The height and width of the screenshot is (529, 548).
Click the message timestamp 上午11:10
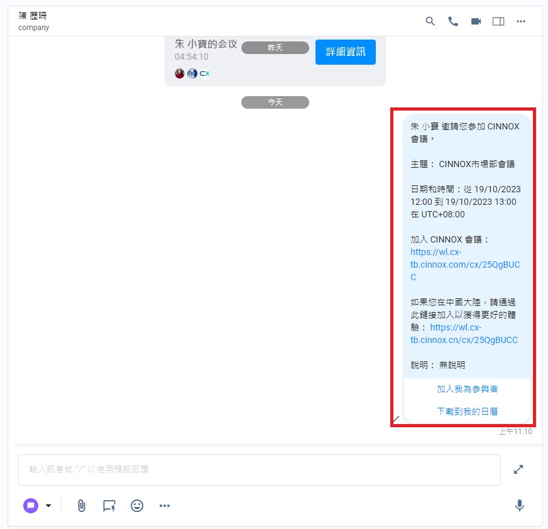(515, 432)
